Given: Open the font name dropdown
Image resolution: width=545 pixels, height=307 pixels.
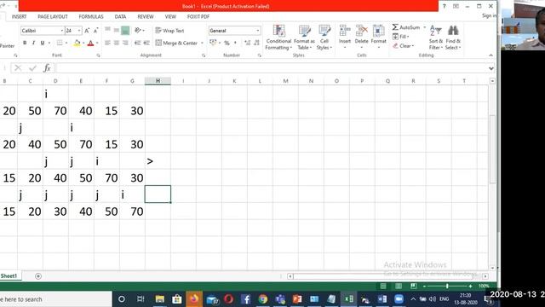Looking at the screenshot, I should tap(62, 31).
